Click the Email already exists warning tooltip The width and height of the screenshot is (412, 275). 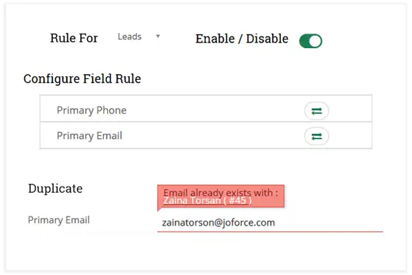(220, 192)
